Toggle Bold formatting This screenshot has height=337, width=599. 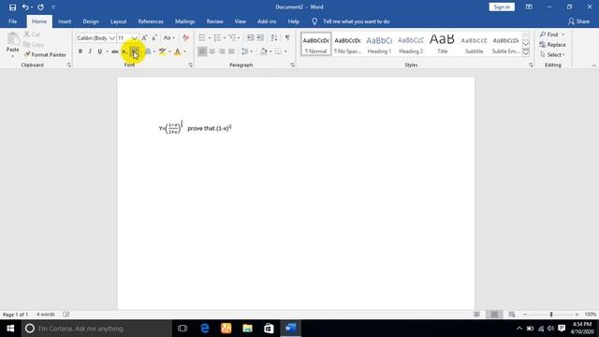click(x=80, y=51)
